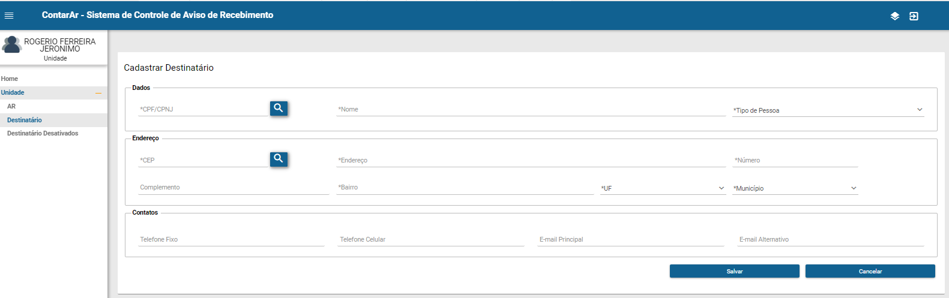Open the hamburger menu icon

coord(9,16)
